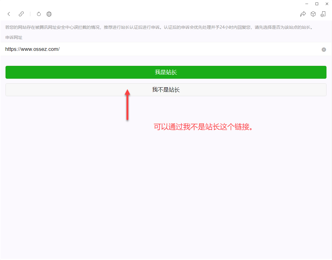The height and width of the screenshot is (260, 332).
Task: Click the cube icon in the top-right toolbar
Action: [313, 14]
